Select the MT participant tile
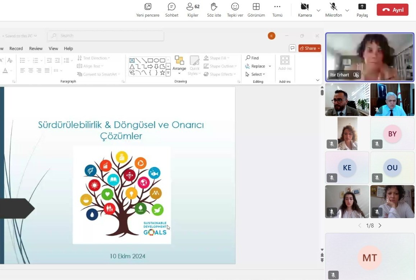Viewport: 416px width, 280px height. 370,257
